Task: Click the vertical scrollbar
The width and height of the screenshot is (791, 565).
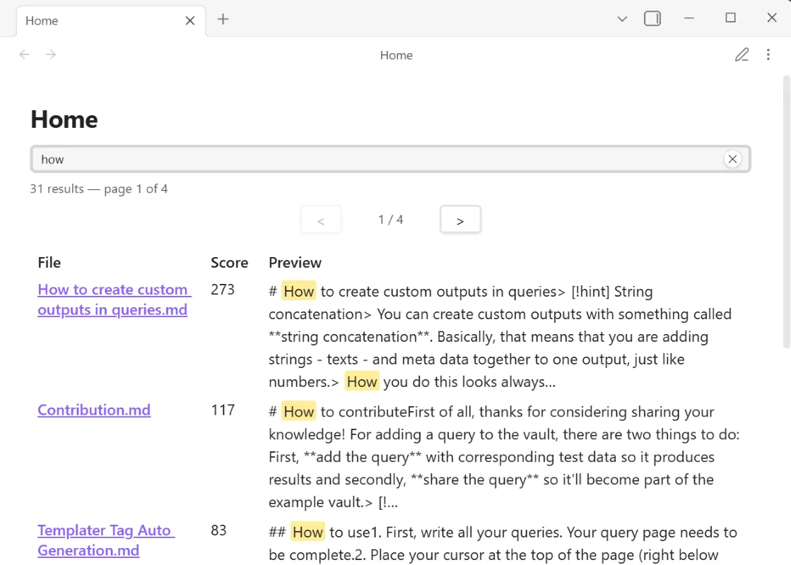Action: coord(786,212)
